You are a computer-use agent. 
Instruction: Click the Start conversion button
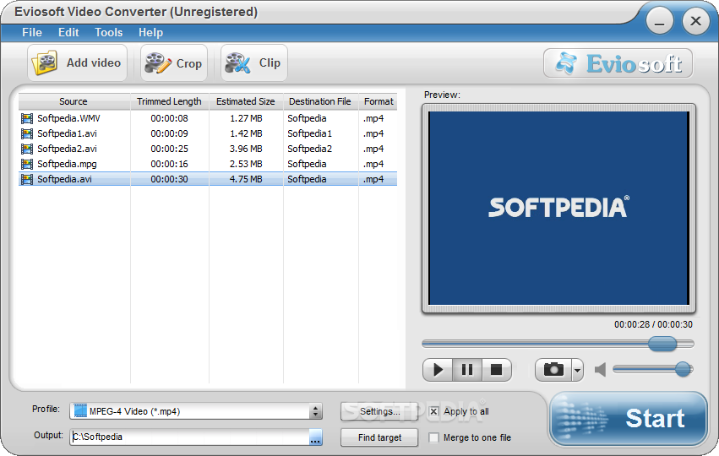629,419
